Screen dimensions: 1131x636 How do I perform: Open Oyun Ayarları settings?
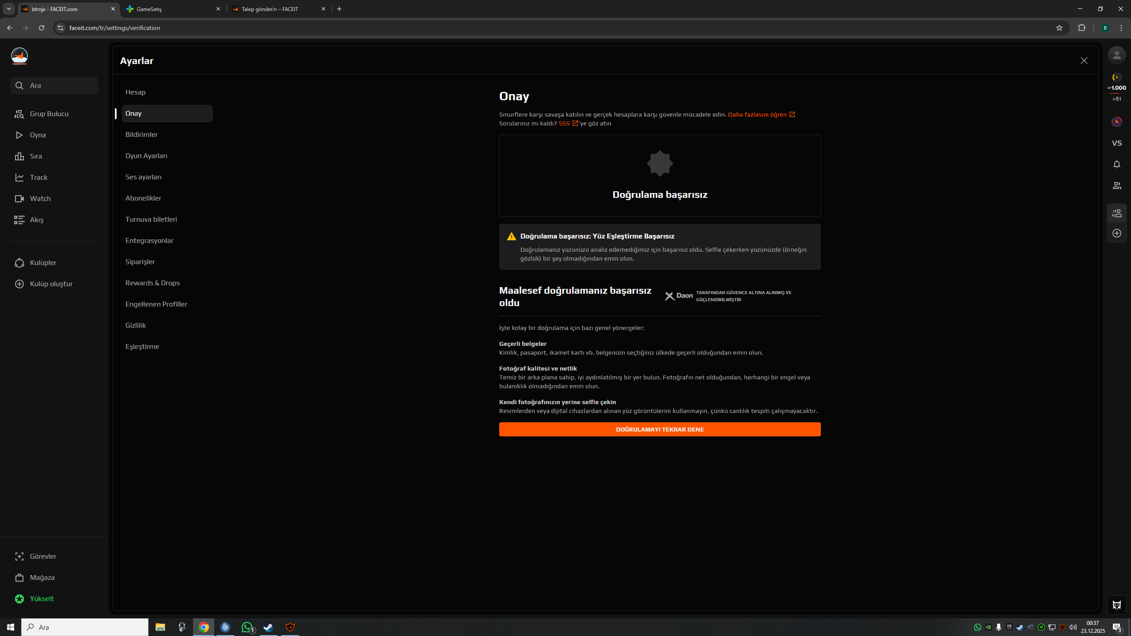pos(167,156)
